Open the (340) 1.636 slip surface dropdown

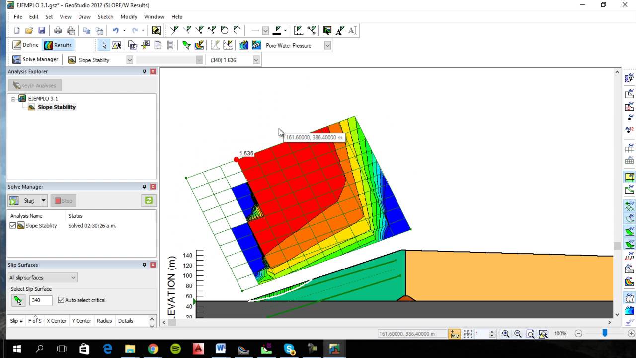point(256,60)
